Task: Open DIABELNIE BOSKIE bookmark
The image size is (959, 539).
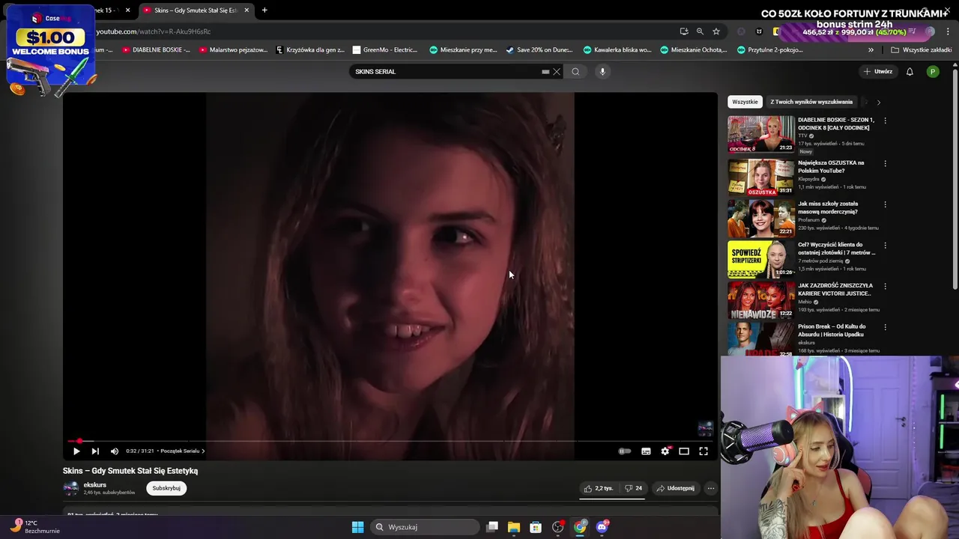Action: [x=156, y=50]
